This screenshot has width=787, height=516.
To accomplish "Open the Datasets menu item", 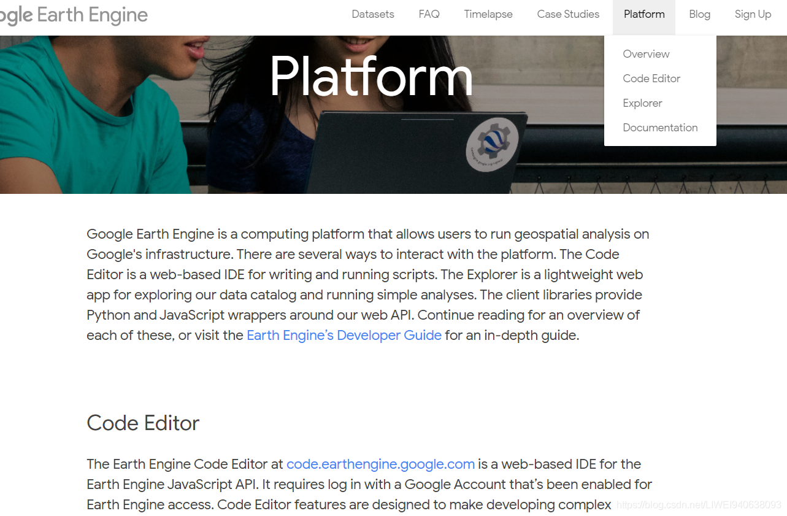I will 373,14.
